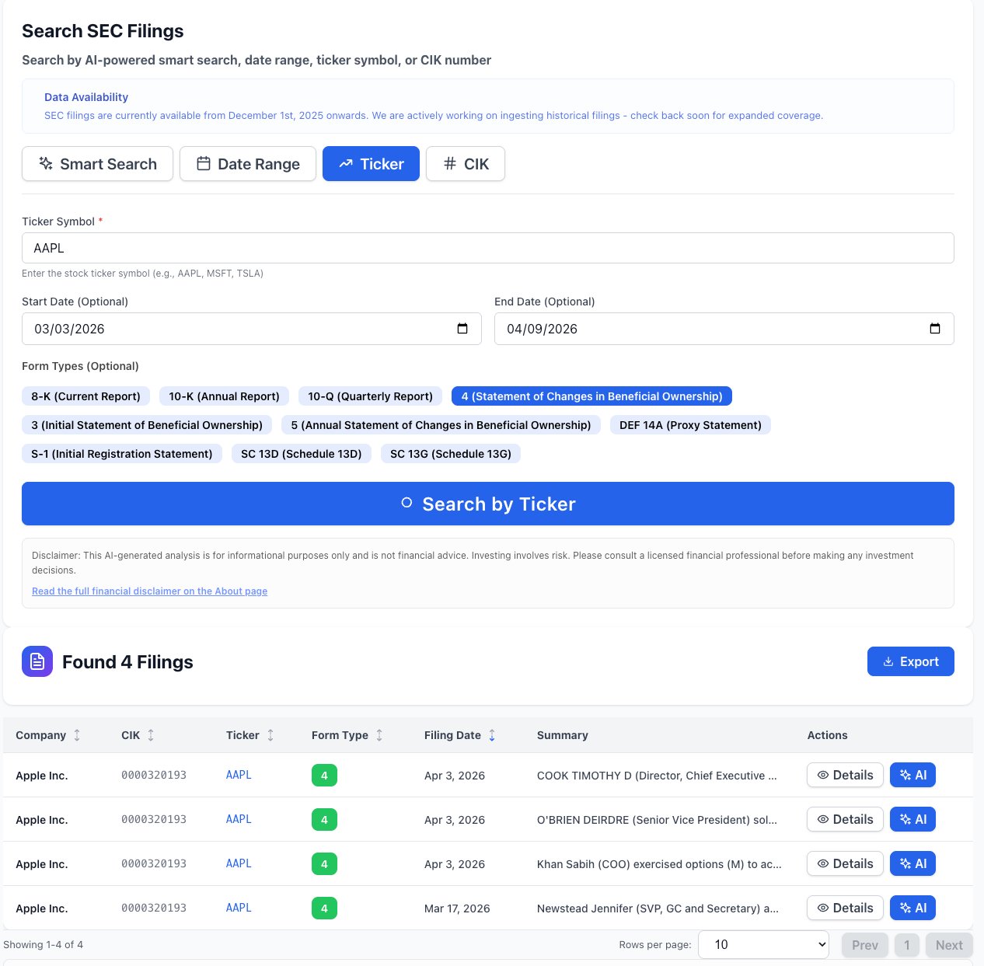Open the Rows per page dropdown
The width and height of the screenshot is (984, 966).
(x=763, y=944)
